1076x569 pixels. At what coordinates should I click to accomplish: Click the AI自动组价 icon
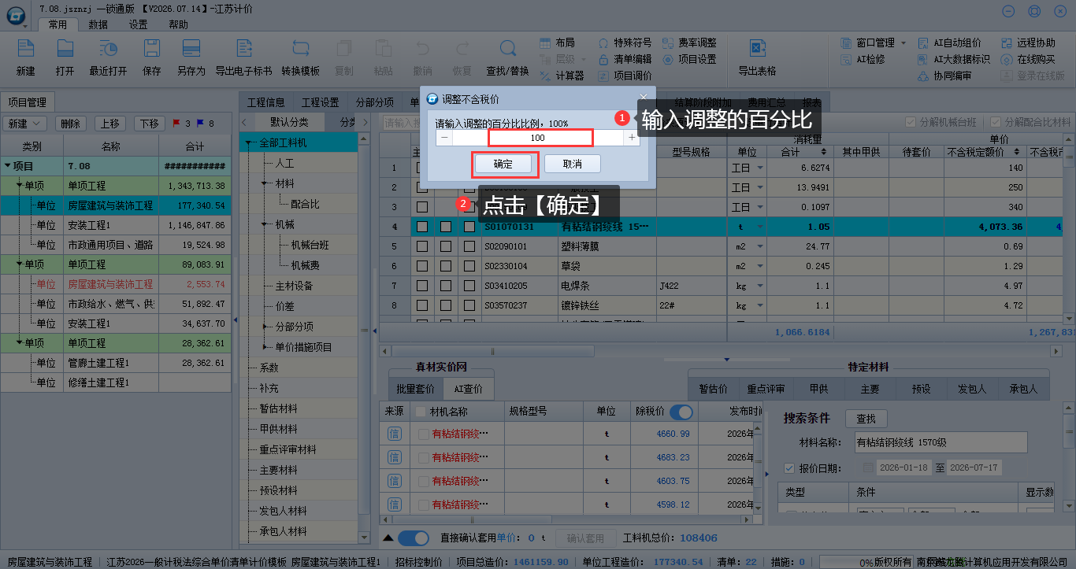click(924, 42)
